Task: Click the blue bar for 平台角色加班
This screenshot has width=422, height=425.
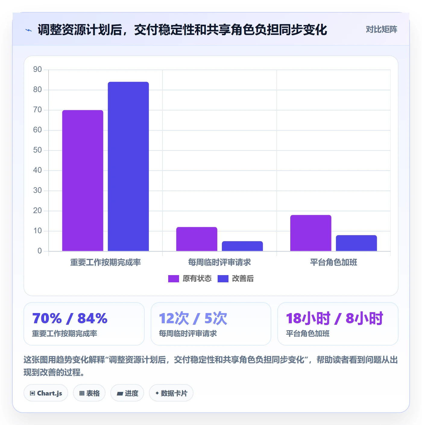Action: (356, 243)
